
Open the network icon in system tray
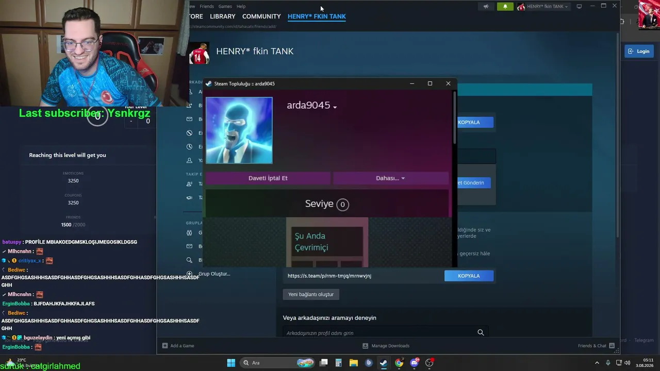619,363
